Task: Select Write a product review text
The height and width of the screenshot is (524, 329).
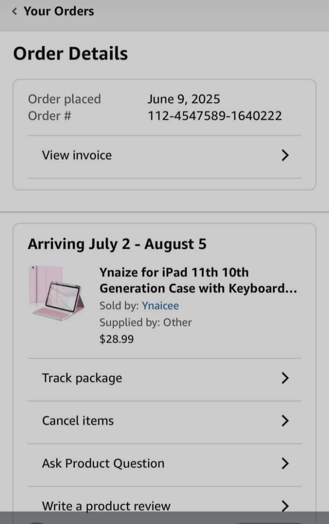Action: pyautogui.click(x=106, y=506)
